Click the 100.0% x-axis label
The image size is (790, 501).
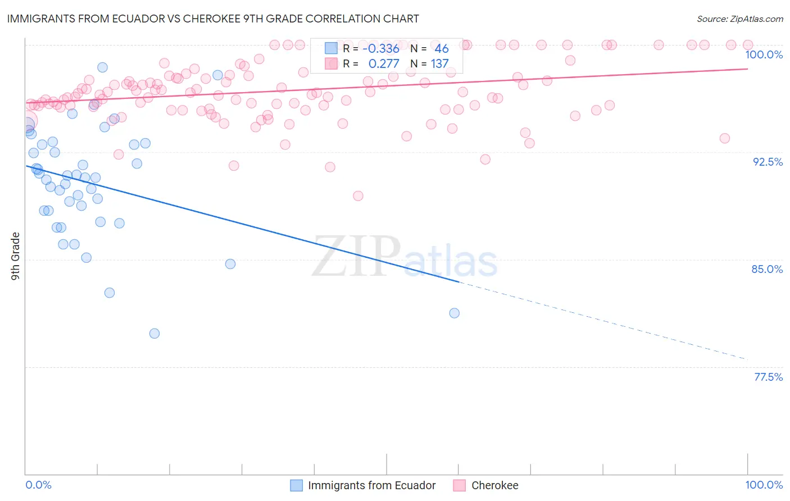coord(764,485)
